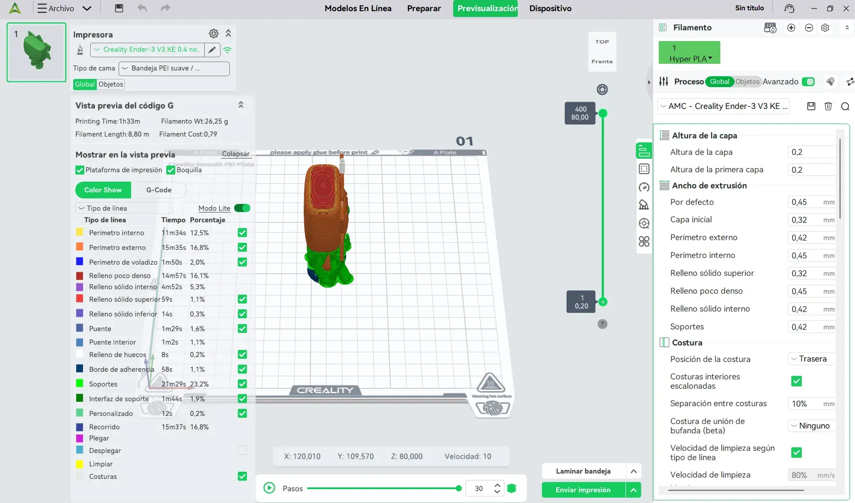Open printer settings gear icon

coord(214,33)
